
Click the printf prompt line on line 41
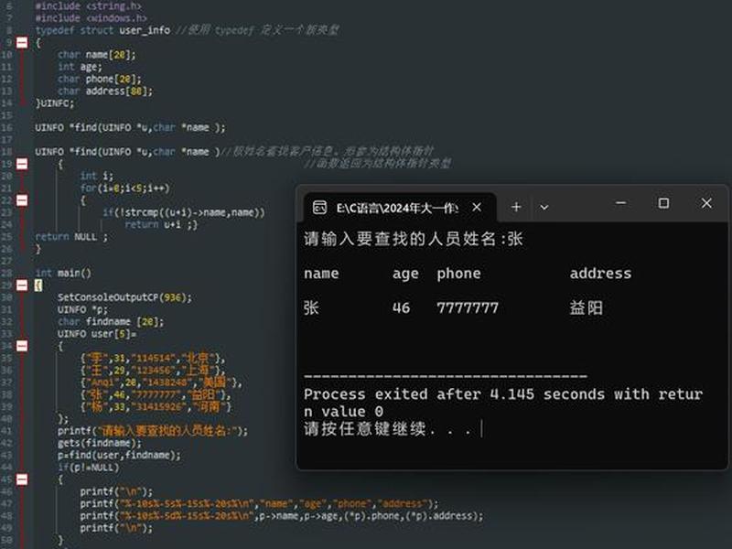click(x=153, y=431)
